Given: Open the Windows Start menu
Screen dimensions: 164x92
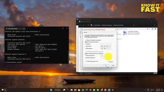Looking at the screenshot, I should tap(51, 90).
